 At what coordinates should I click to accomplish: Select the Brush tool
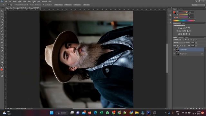pos(2,31)
